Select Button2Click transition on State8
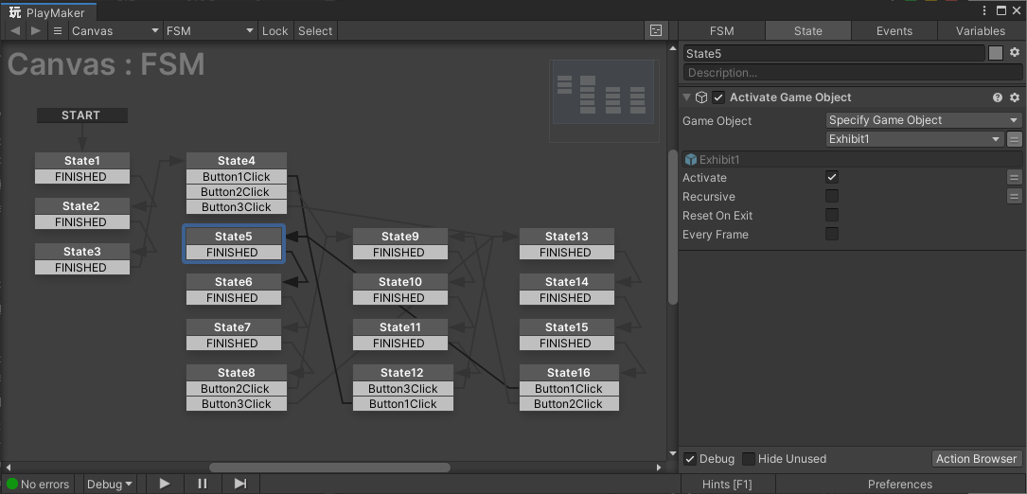This screenshot has height=494, width=1027. click(237, 389)
